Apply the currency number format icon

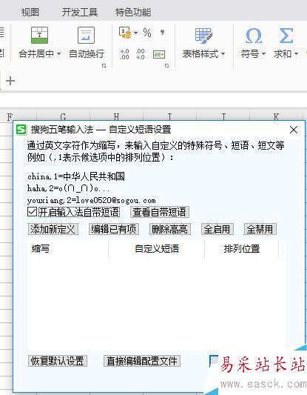[125, 33]
